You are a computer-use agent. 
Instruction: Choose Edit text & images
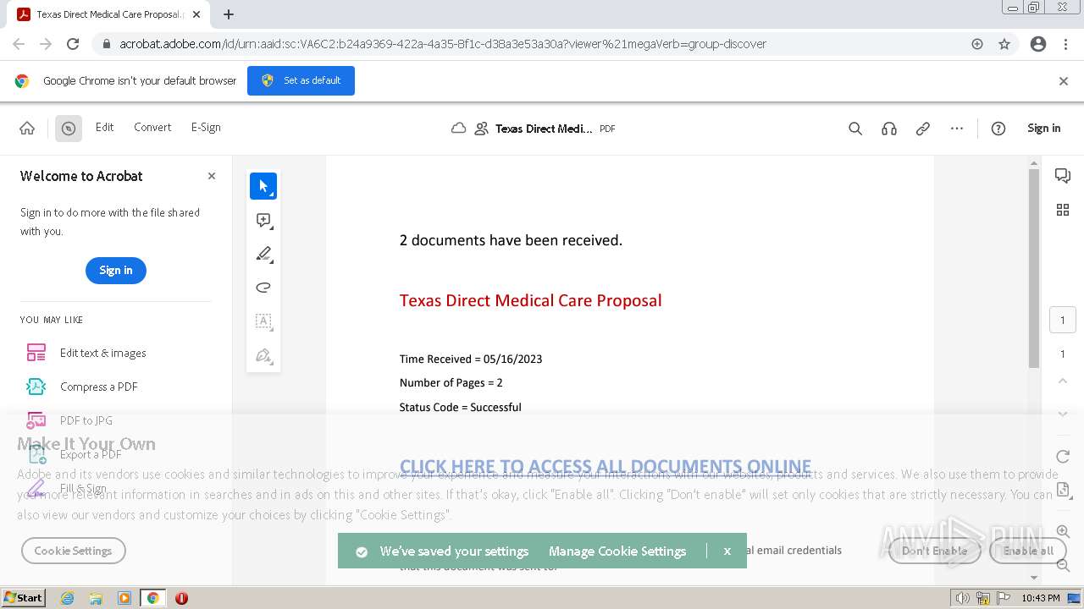click(102, 353)
